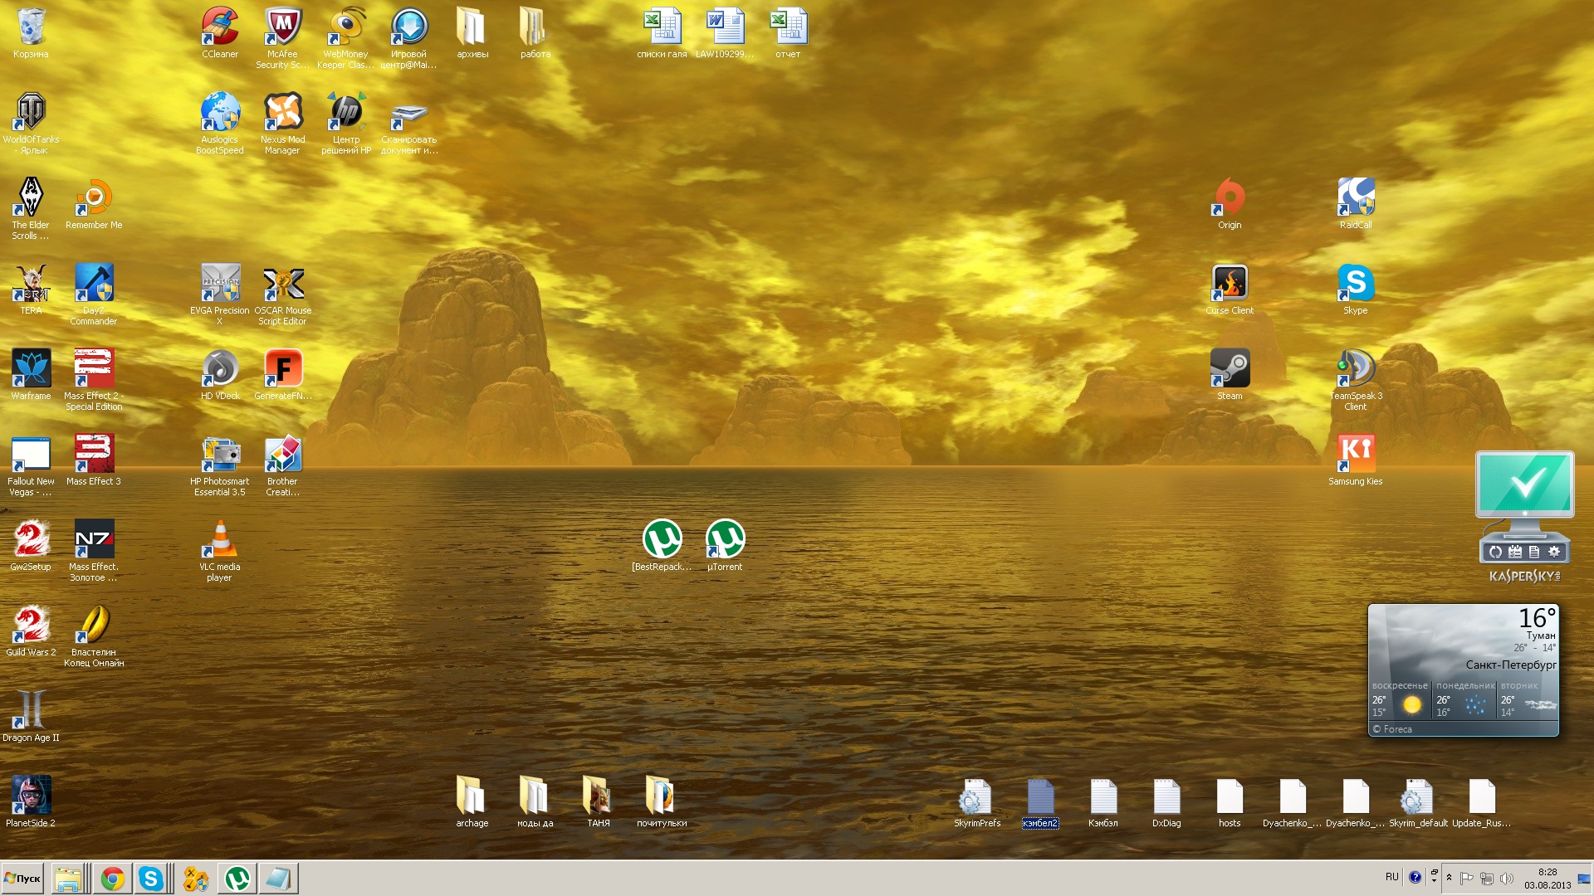Open VLC media player shortcut
Viewport: 1594px width, 896px height.
click(x=220, y=540)
